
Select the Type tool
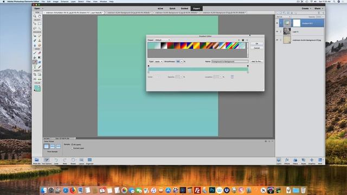(x=35, y=67)
